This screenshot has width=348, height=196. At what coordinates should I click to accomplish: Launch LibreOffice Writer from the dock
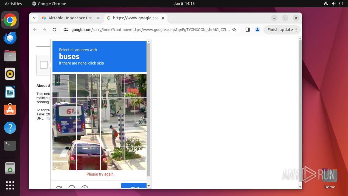[10, 92]
